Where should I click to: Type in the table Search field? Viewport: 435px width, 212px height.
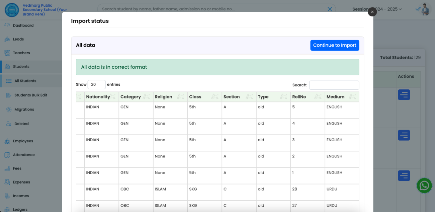334,85
